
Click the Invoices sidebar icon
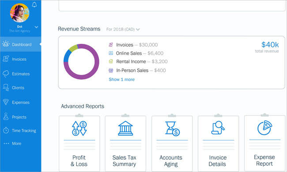(x=6, y=59)
